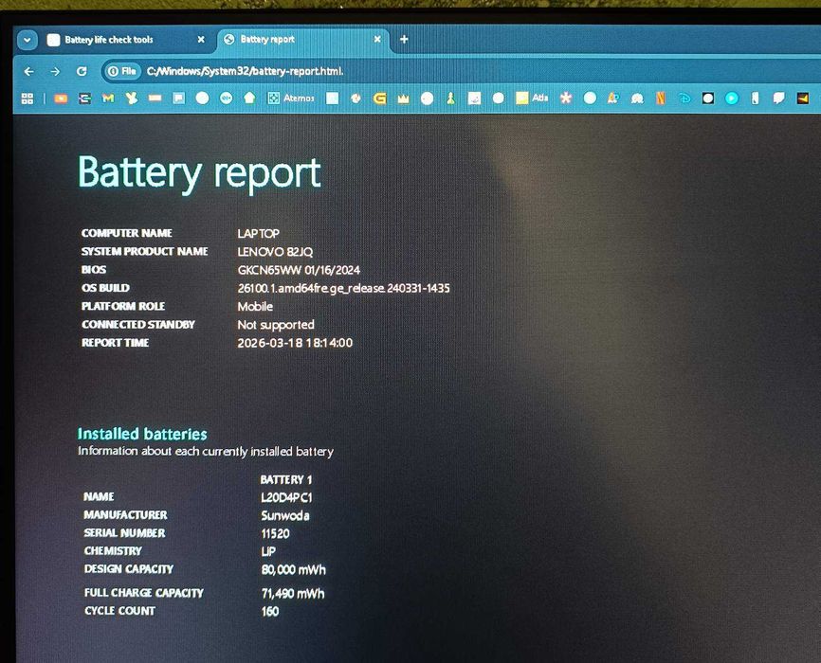Open the Disney+ bookmark icon
The image size is (821, 663).
[x=684, y=98]
